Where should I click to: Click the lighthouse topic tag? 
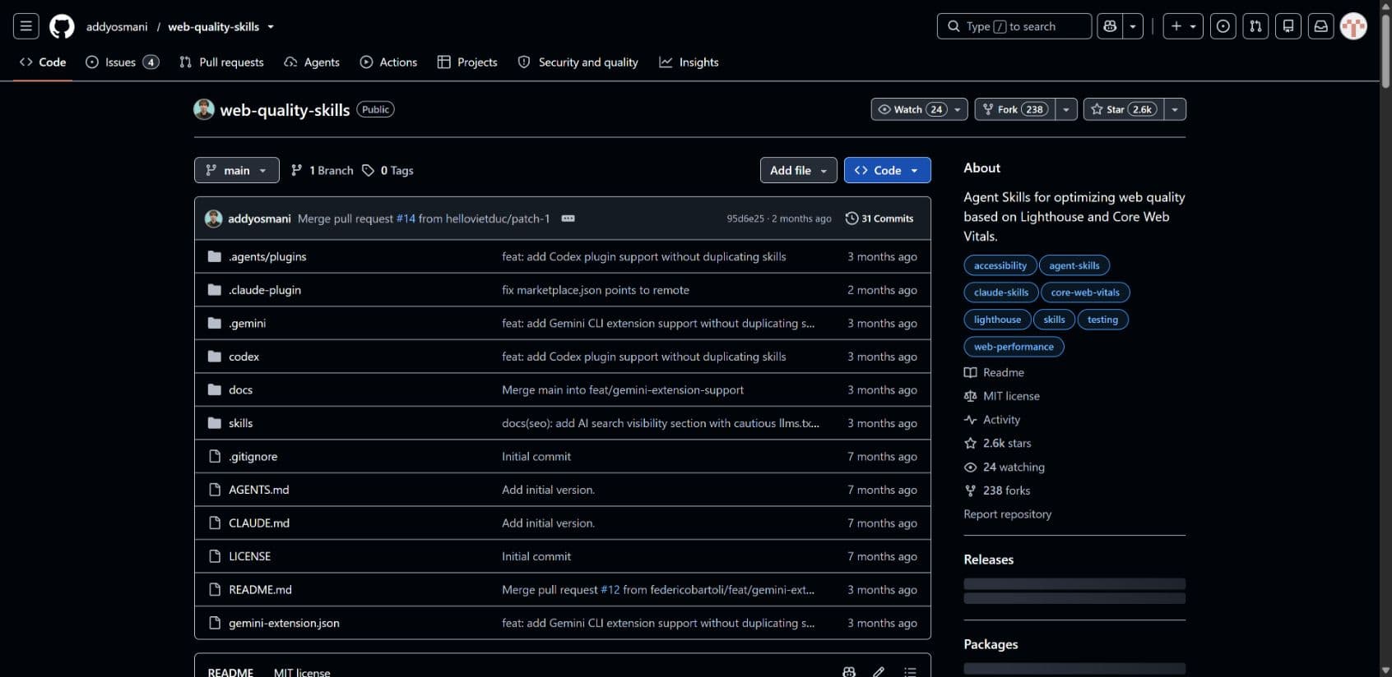(997, 320)
